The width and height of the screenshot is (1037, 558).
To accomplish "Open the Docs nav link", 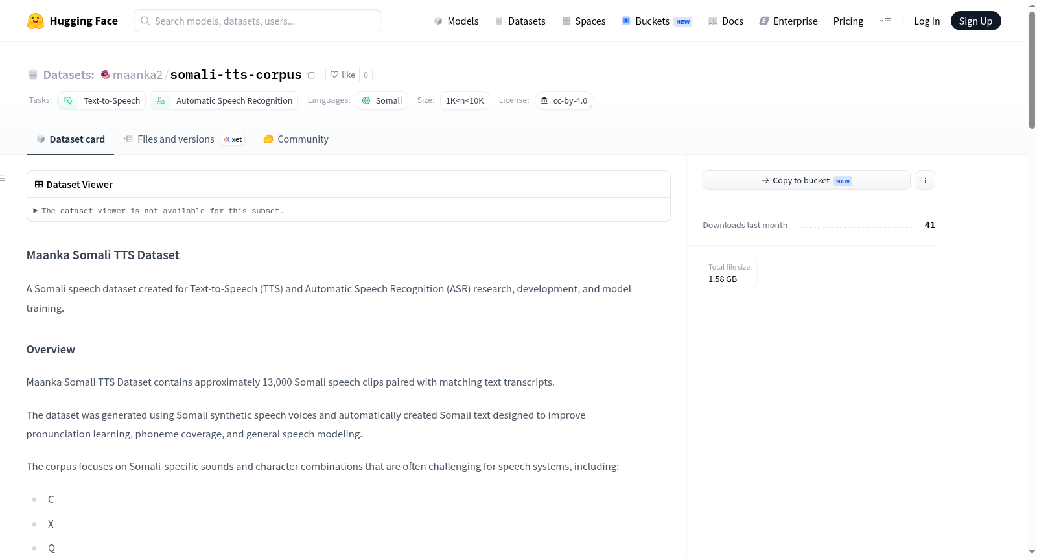I will pyautogui.click(x=726, y=21).
